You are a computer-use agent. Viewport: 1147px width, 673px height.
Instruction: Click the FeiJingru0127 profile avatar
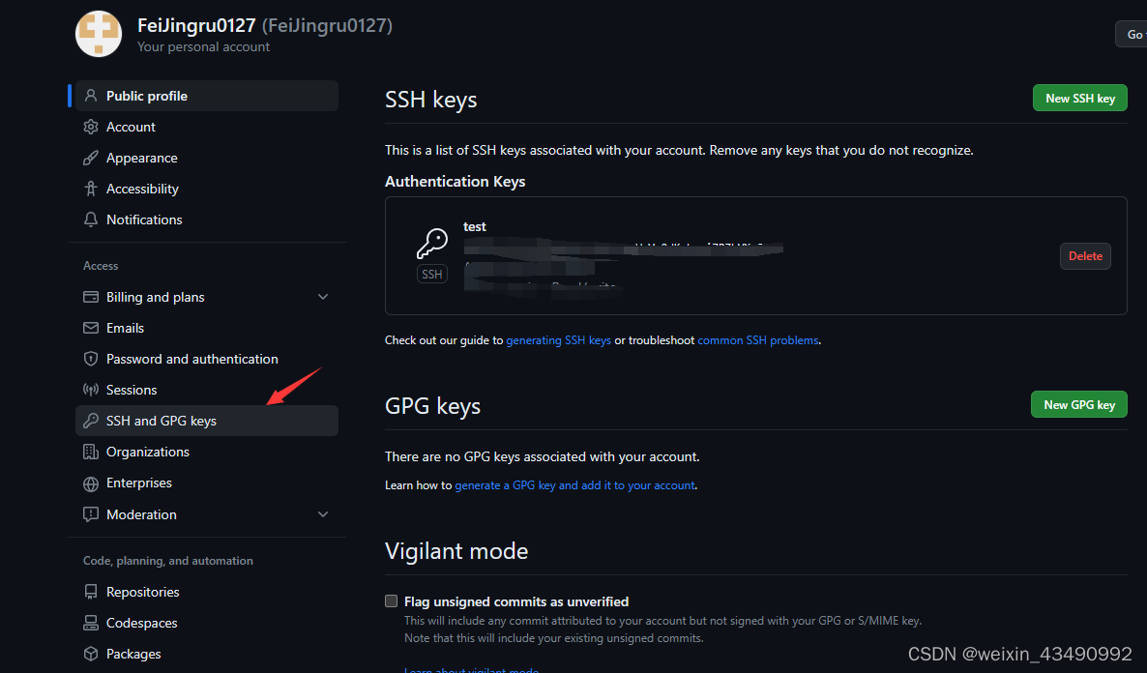[98, 34]
